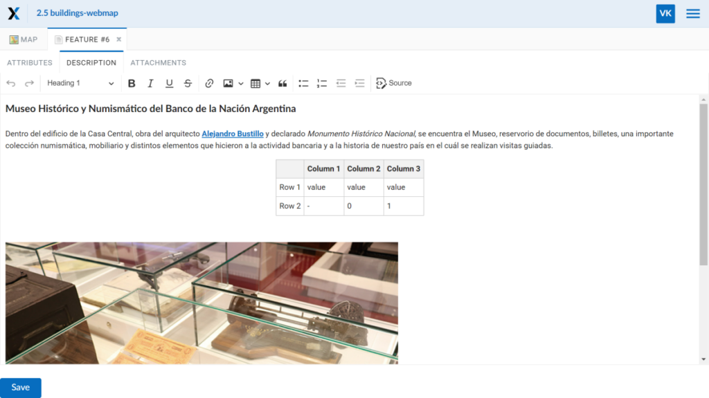Open the Attachments tab
The width and height of the screenshot is (709, 398).
click(x=159, y=63)
